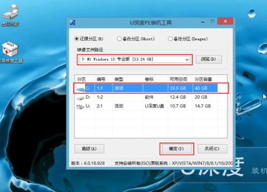Select the 还原分区 (R) radio option

click(76, 39)
